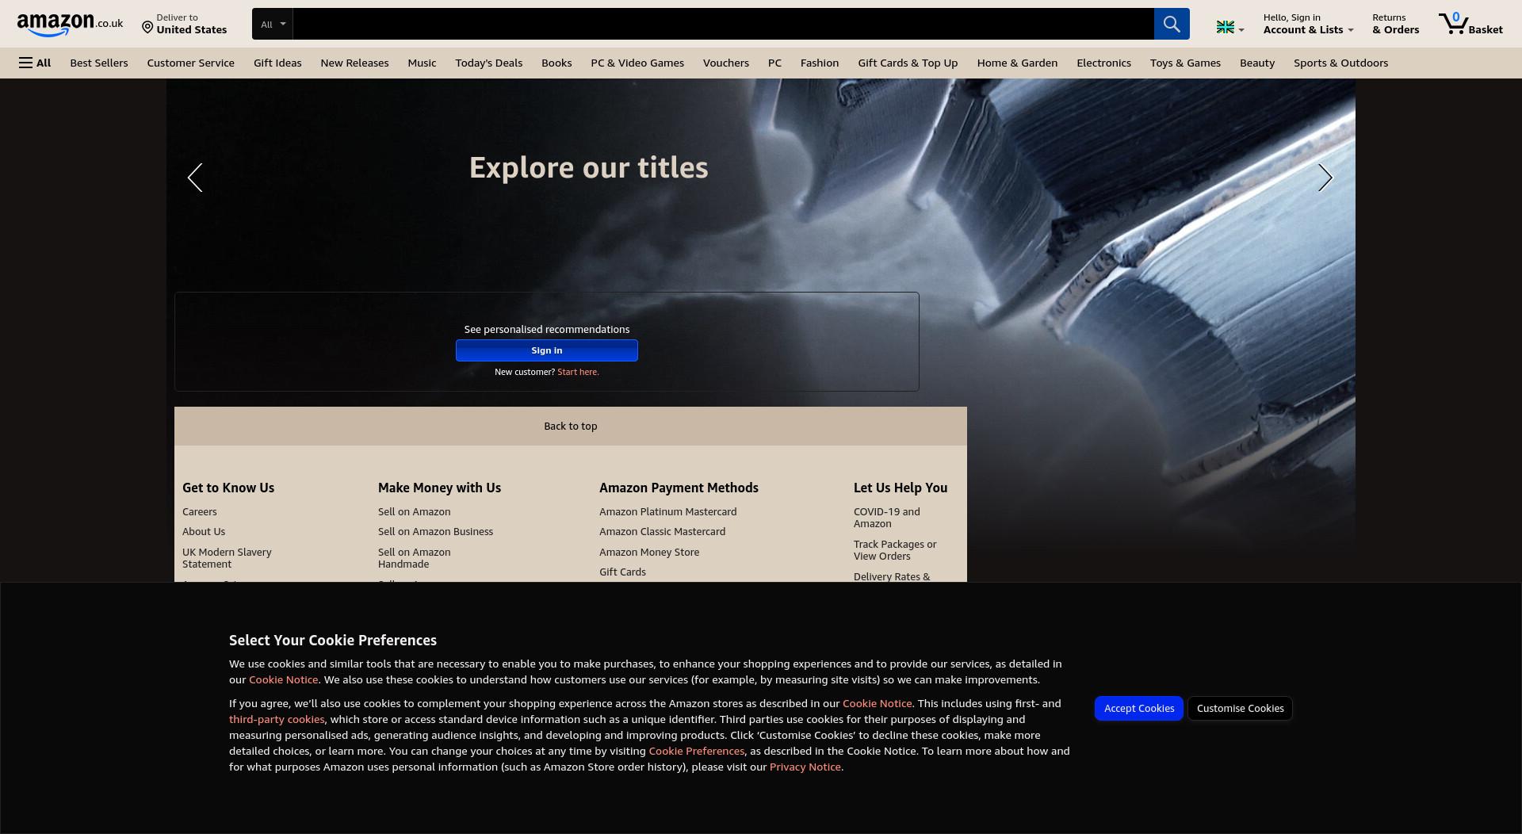Click Accept Cookies button
This screenshot has height=834, width=1522.
[x=1139, y=708]
